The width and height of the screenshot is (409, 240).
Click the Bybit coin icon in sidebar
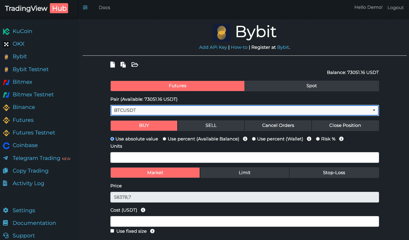(x=6, y=57)
